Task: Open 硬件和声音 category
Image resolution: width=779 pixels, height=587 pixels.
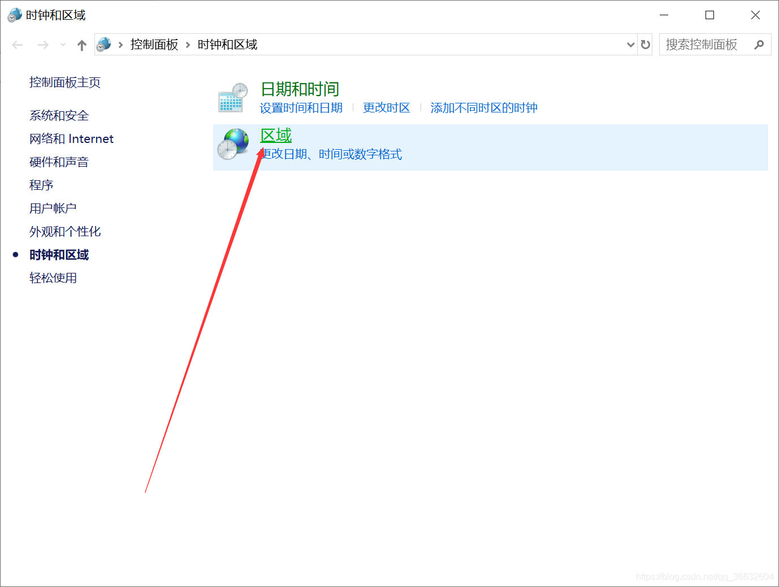Action: click(59, 162)
